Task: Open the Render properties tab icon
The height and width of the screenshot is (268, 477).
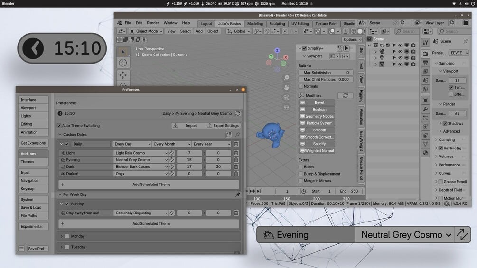Action: pos(425,54)
